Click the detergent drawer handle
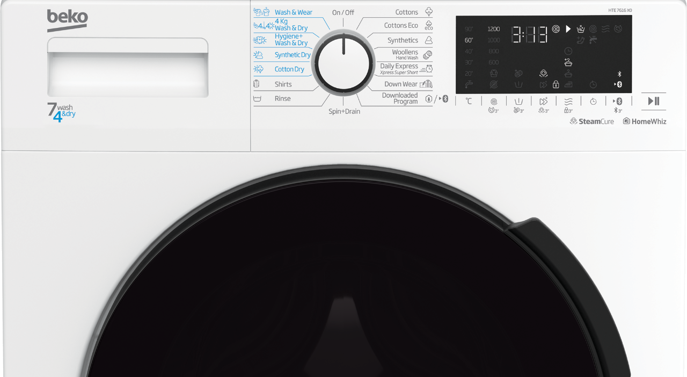Viewport: 687px width, 377px height. coord(128,48)
